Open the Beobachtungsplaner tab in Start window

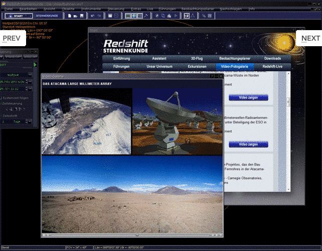tap(235, 59)
